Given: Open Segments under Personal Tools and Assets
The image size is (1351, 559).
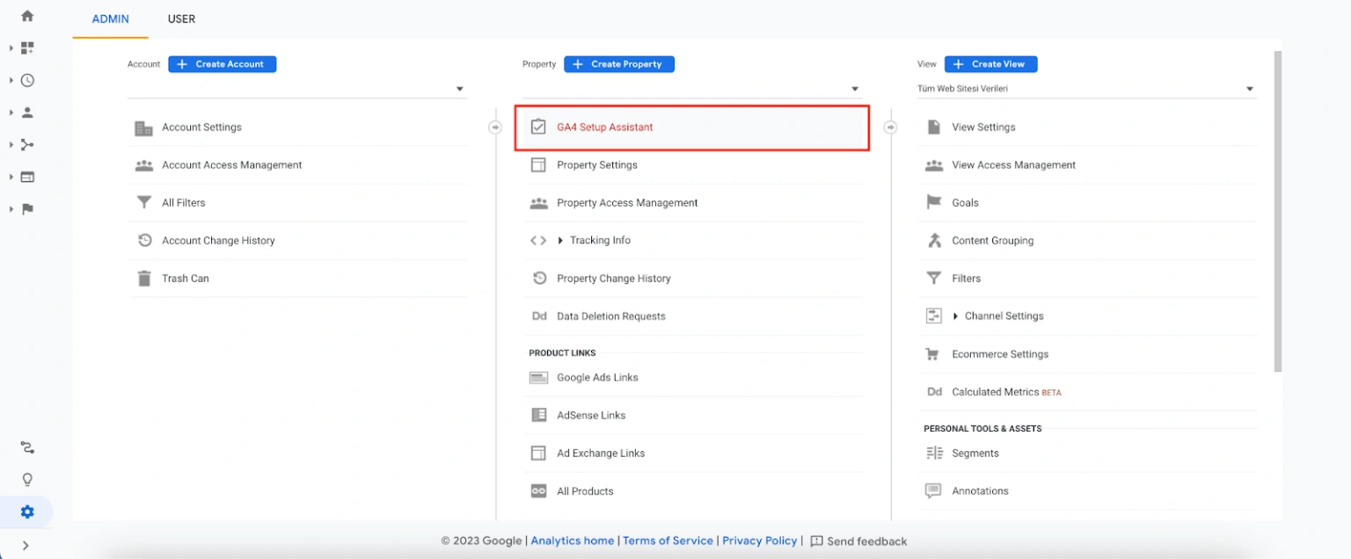Looking at the screenshot, I should click(975, 453).
